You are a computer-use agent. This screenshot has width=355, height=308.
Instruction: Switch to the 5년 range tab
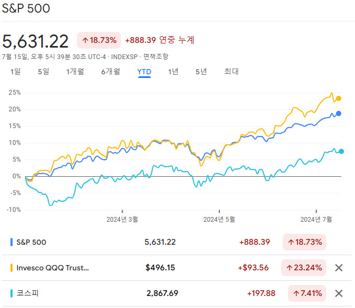pos(201,72)
